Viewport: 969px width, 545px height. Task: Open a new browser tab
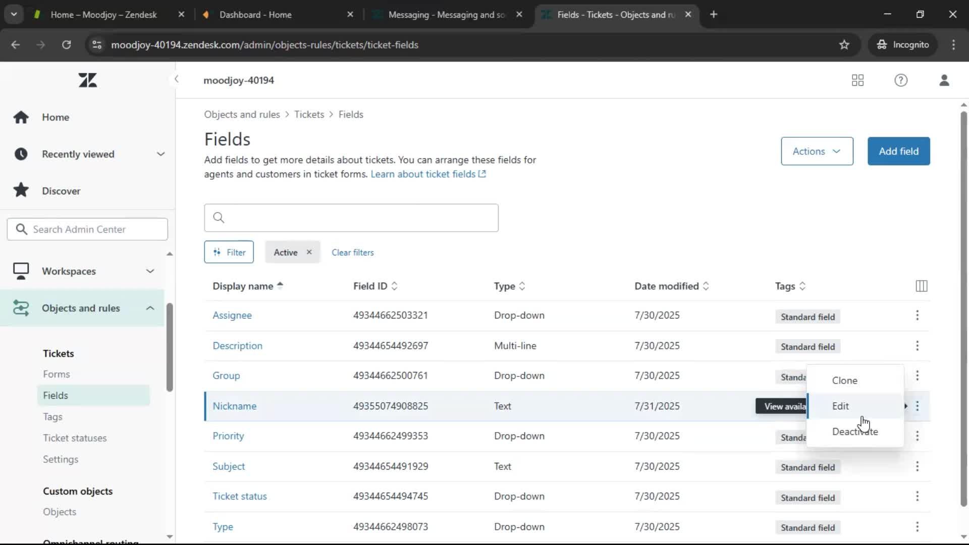click(714, 15)
